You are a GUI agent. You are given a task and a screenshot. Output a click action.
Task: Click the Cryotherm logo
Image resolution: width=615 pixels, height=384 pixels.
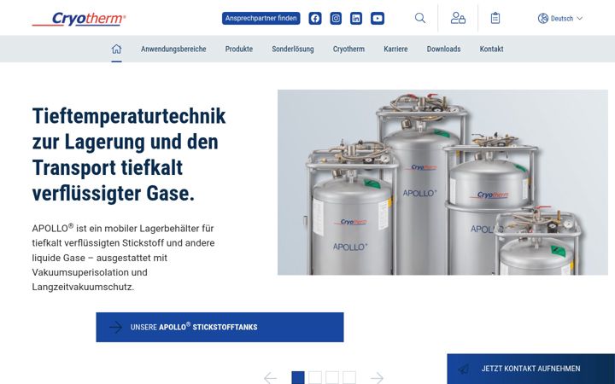click(x=79, y=19)
